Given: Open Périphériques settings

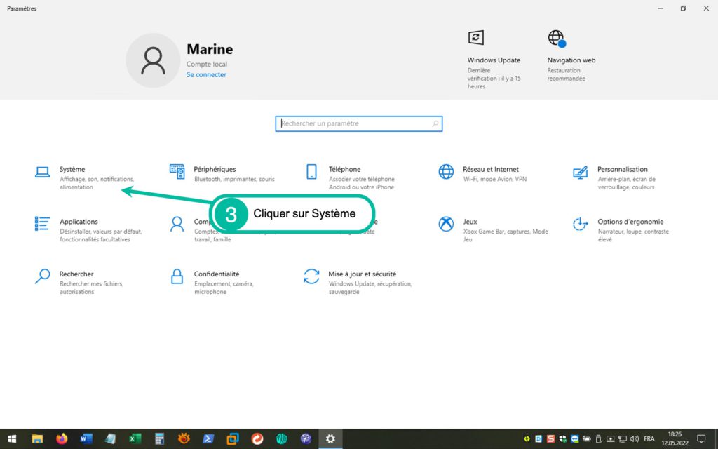Looking at the screenshot, I should 215,170.
